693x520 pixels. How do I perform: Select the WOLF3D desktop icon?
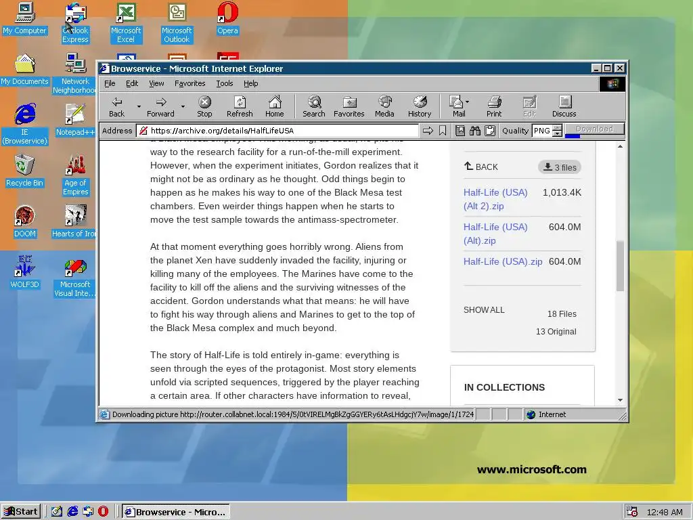coord(25,272)
